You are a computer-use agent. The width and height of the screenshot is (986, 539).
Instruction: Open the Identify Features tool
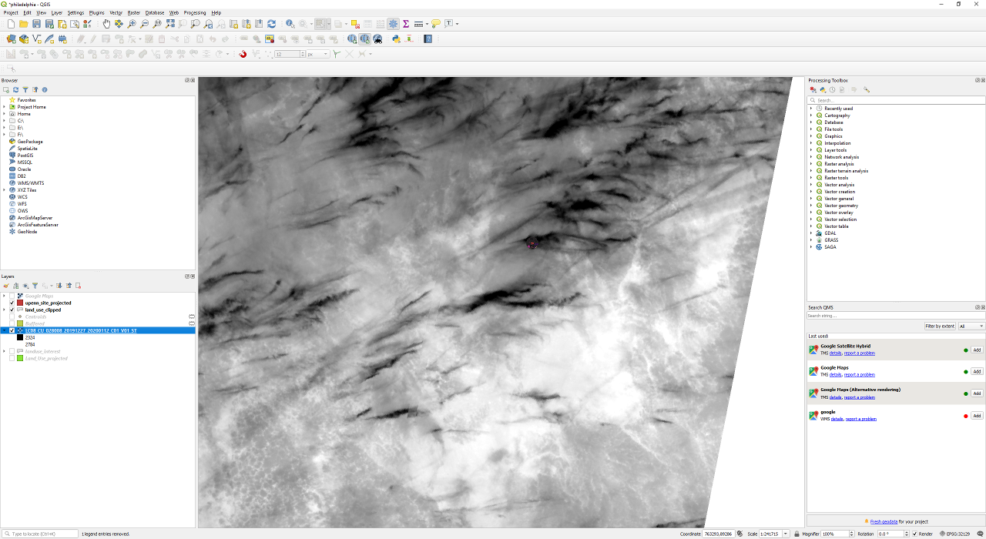(x=290, y=24)
